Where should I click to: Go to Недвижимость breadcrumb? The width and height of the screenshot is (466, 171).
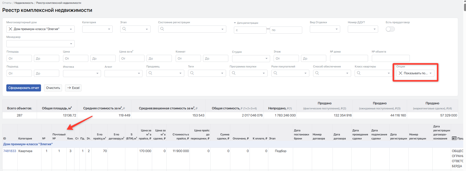(24, 3)
